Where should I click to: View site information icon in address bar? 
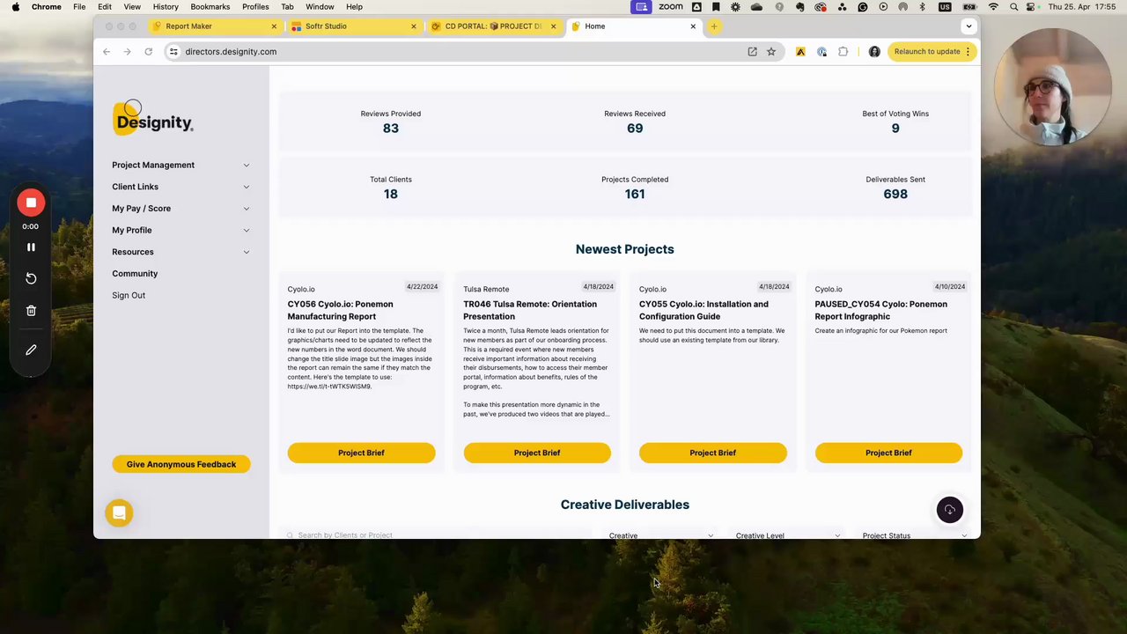(x=173, y=52)
